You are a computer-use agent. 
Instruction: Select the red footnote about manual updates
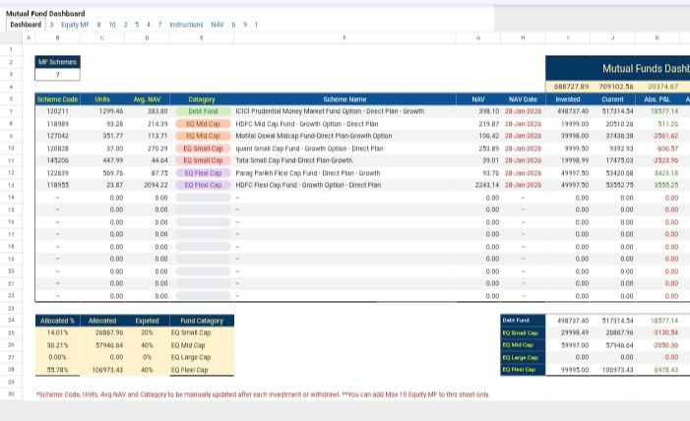(262, 394)
